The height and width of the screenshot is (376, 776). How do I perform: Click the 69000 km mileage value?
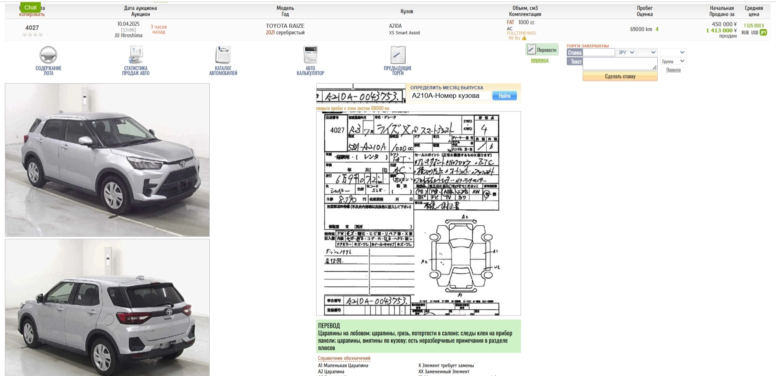click(641, 29)
